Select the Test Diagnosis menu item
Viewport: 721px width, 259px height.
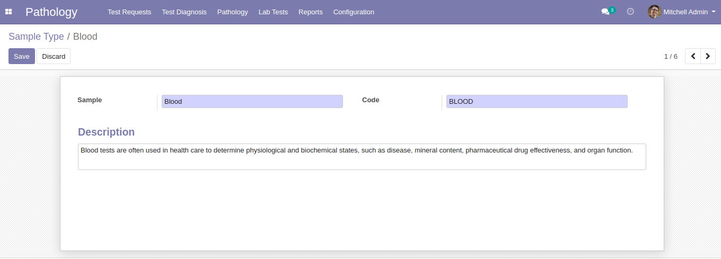pyautogui.click(x=184, y=12)
